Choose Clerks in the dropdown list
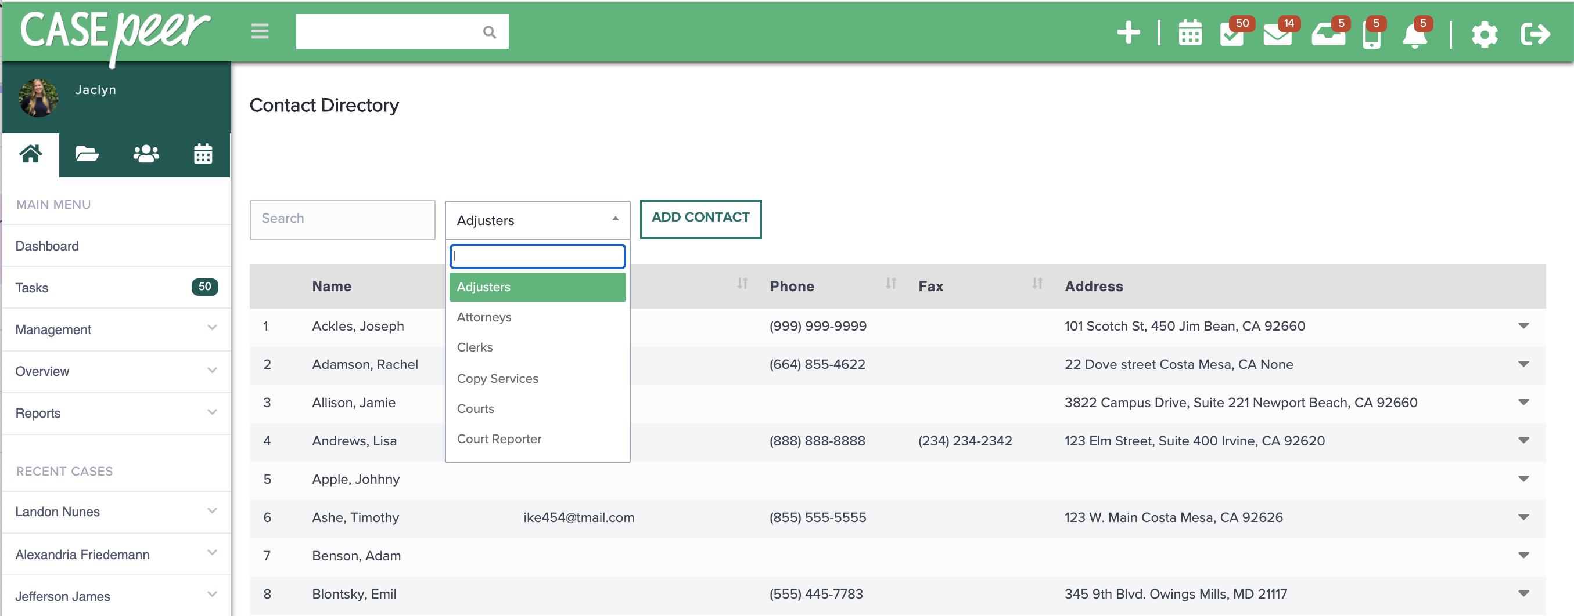 click(x=537, y=347)
